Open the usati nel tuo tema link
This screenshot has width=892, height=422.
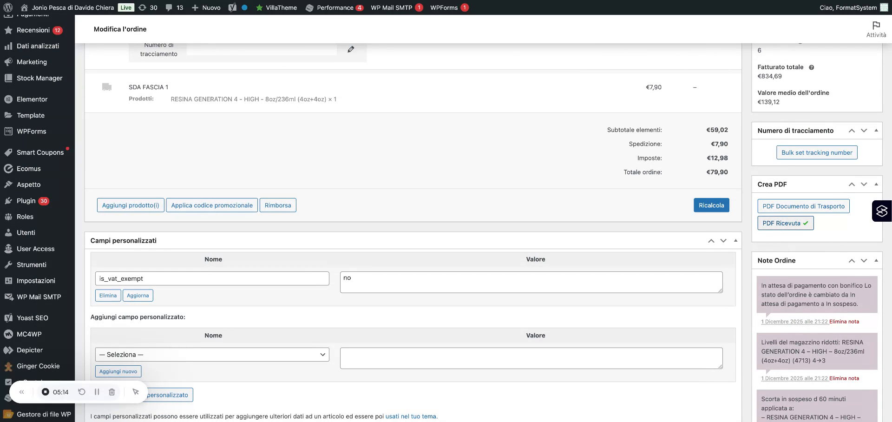[x=411, y=416]
